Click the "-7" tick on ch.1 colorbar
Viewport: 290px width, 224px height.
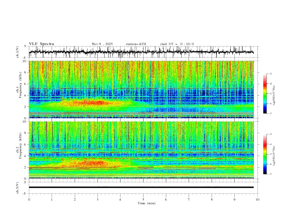coord(270,113)
